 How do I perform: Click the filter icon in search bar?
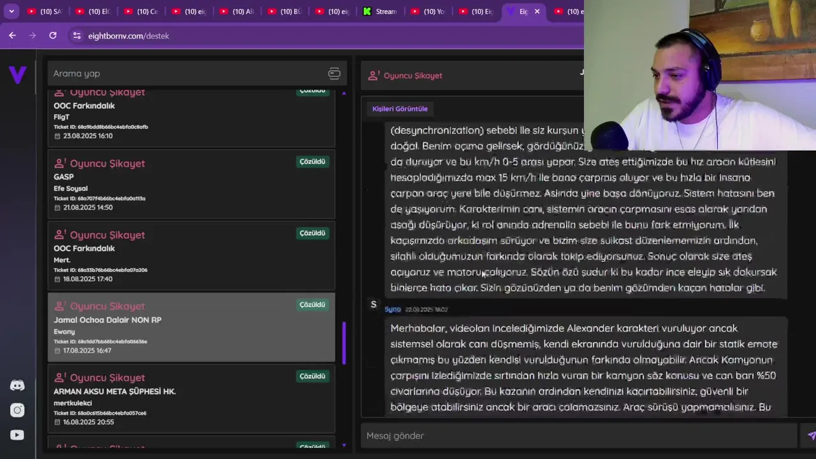tap(334, 73)
